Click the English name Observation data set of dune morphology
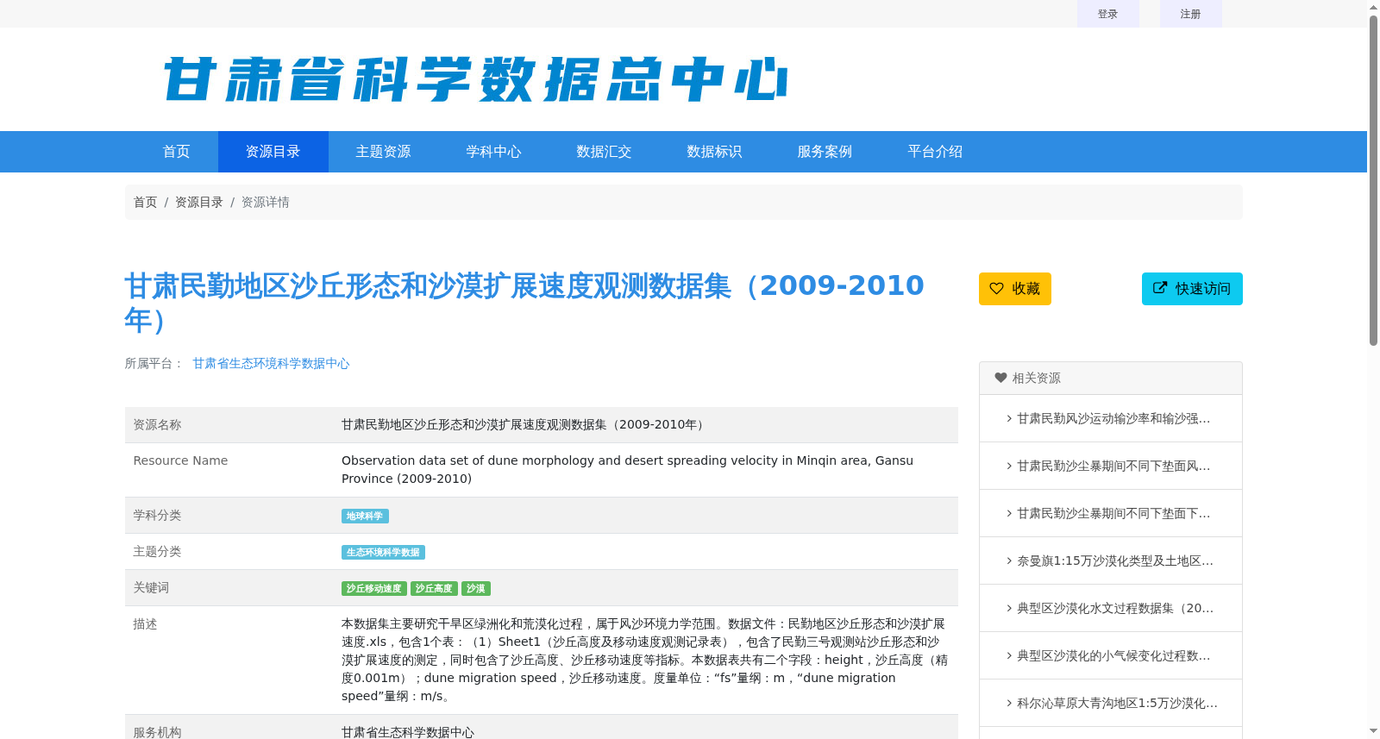The width and height of the screenshot is (1380, 739). tap(627, 470)
